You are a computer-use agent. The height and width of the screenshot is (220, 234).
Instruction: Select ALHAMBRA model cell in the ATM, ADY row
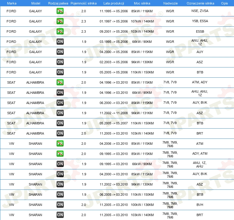tap(35, 82)
